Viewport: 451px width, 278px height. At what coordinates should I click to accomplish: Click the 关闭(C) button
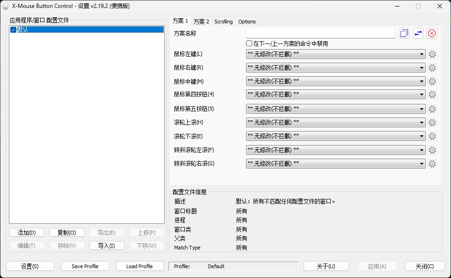(x=424, y=266)
